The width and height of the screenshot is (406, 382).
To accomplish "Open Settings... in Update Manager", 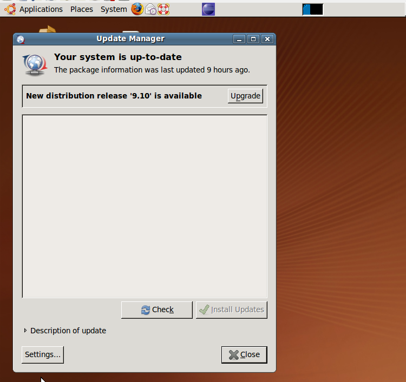I will pos(43,354).
